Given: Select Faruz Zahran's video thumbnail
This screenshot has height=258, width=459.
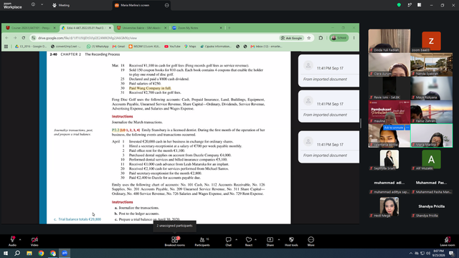Looking at the screenshot, I should 432,112.
